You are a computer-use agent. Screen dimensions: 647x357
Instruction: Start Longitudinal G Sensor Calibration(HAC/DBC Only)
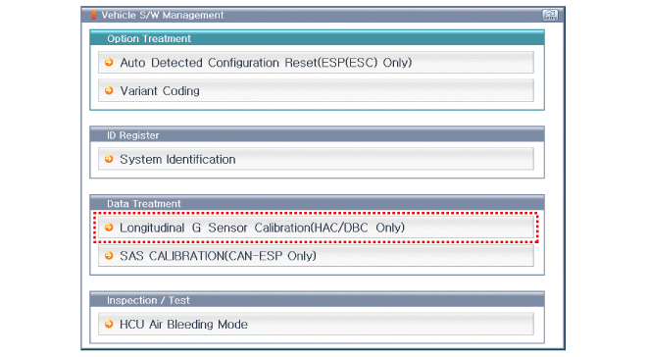[316, 228]
